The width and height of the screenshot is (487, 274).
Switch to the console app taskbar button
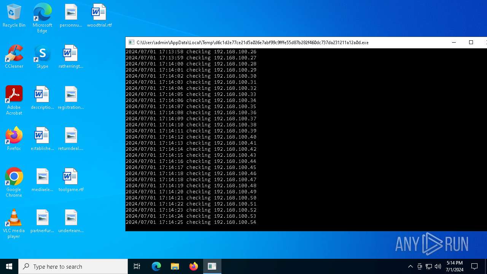(212, 266)
